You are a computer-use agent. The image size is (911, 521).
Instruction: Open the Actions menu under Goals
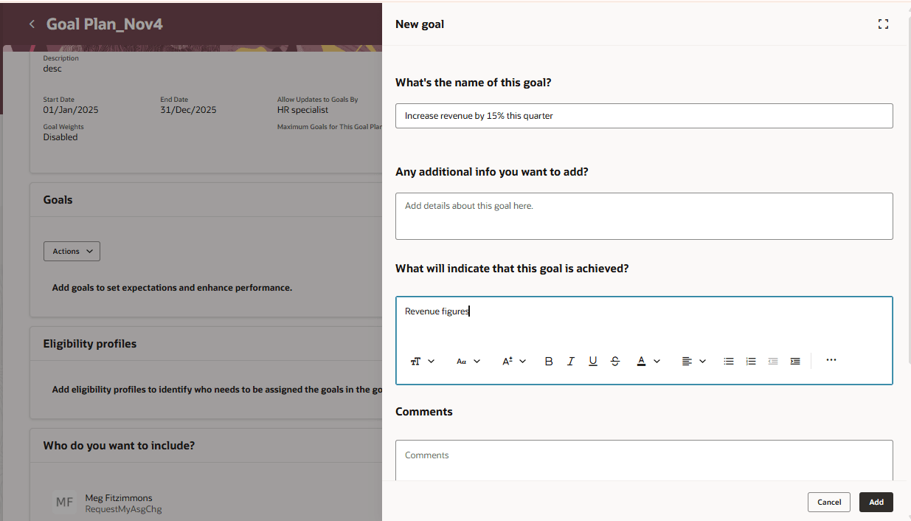point(72,251)
